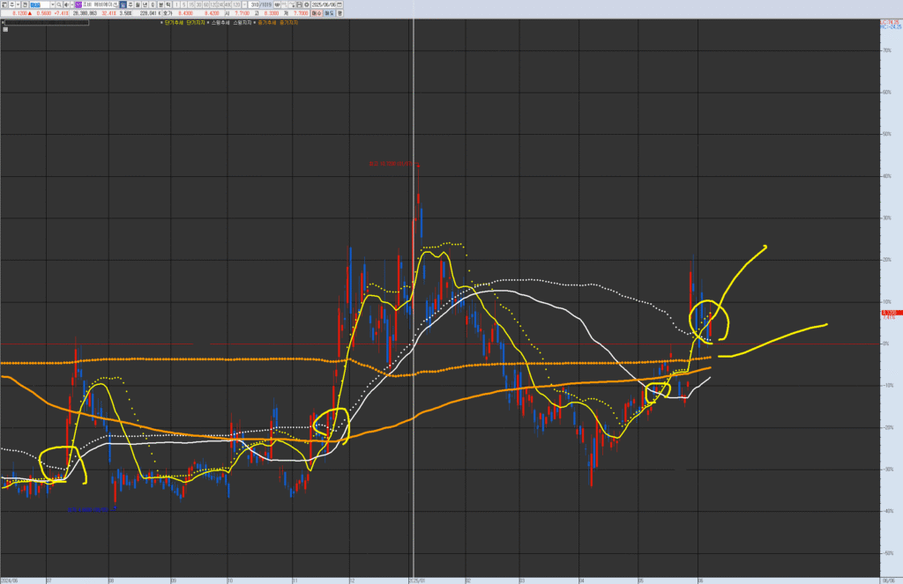
Task: Click the 단기추세 legend label
Action: coord(174,23)
